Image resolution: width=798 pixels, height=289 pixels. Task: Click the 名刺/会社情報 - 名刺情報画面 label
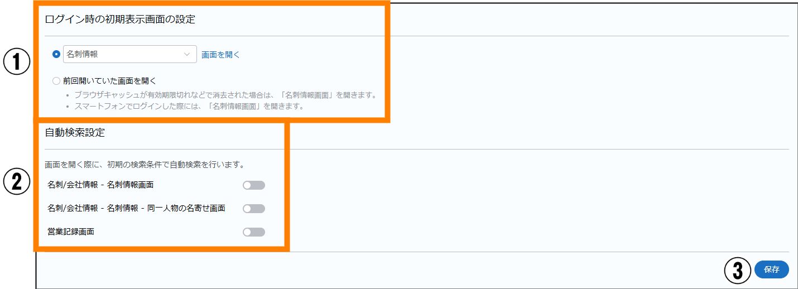click(101, 185)
